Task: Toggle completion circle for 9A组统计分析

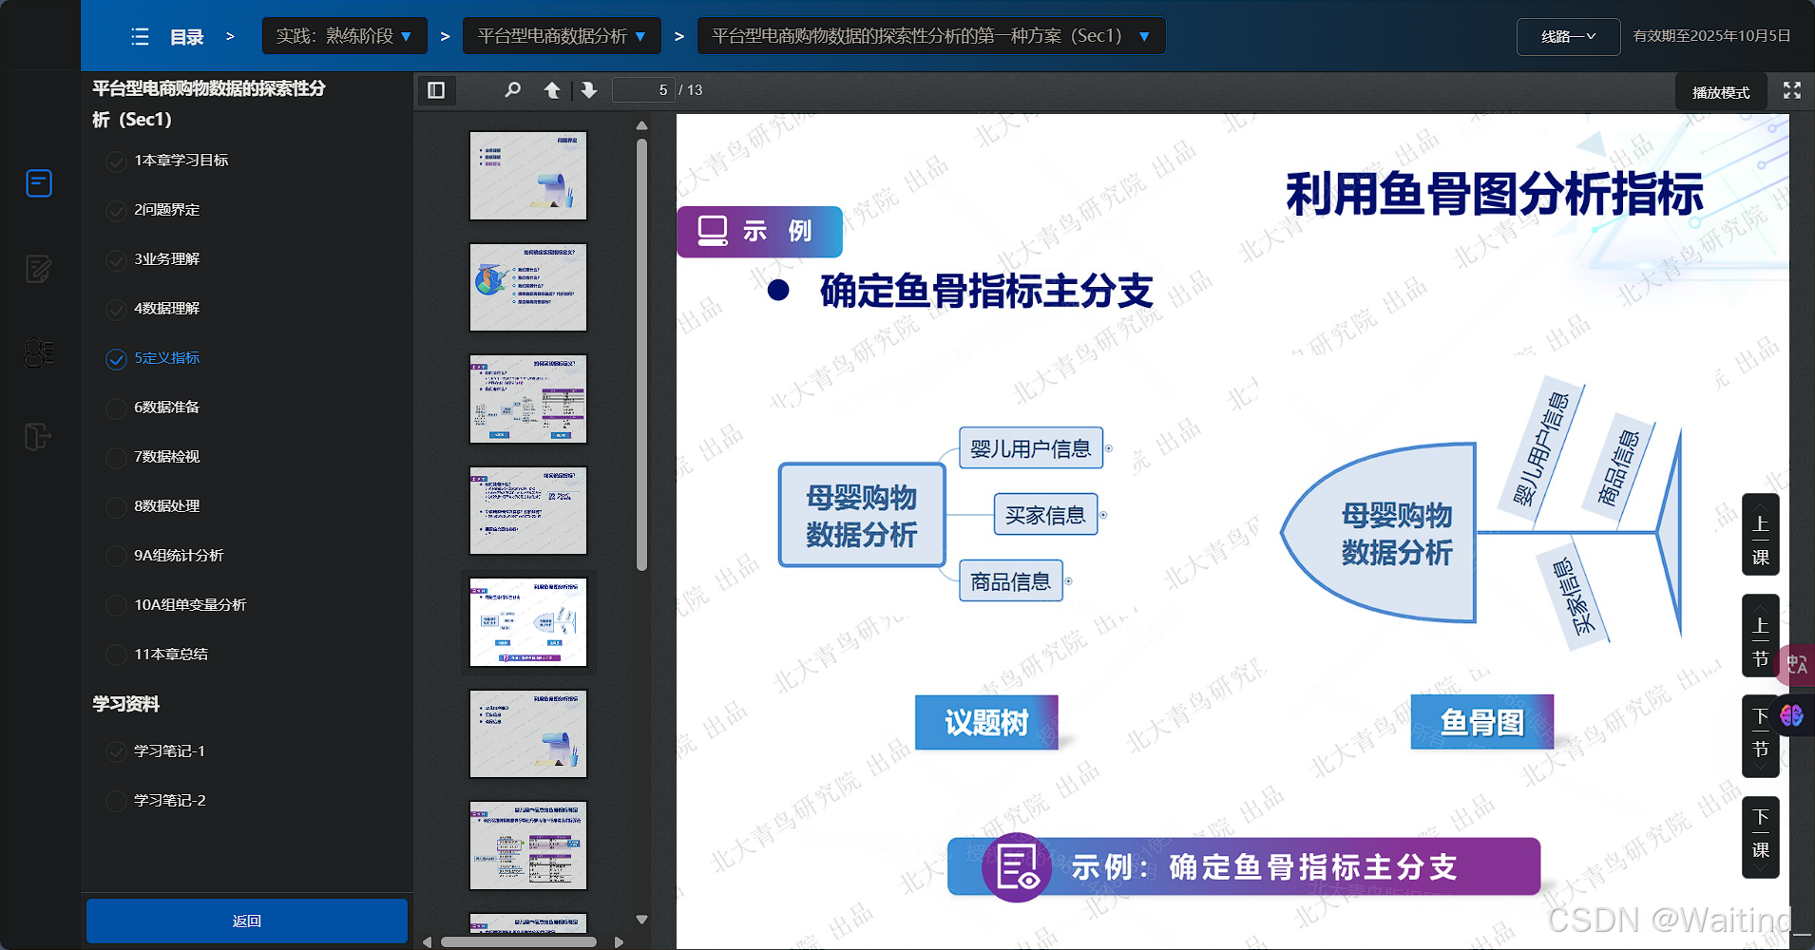Action: pos(116,557)
